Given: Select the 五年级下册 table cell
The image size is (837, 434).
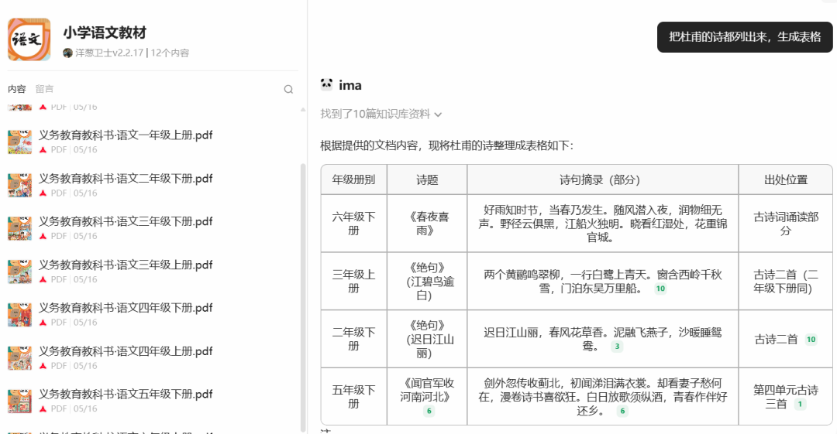Looking at the screenshot, I should (353, 396).
